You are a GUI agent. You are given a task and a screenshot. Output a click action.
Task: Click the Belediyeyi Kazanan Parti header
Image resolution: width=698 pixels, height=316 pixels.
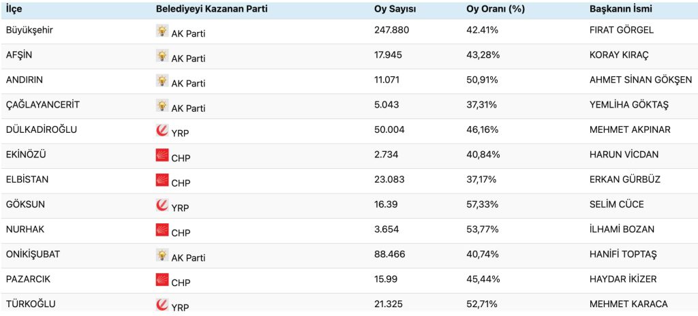pyautogui.click(x=211, y=9)
